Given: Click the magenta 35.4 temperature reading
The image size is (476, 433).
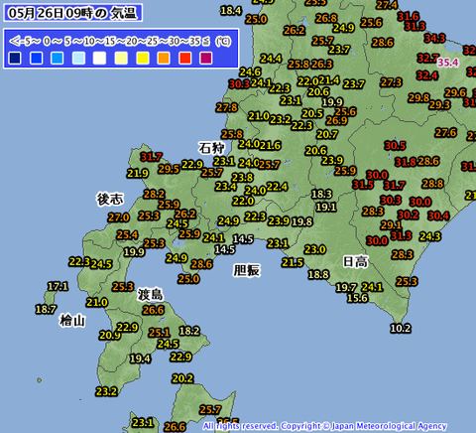Looking at the screenshot, I should tap(448, 63).
